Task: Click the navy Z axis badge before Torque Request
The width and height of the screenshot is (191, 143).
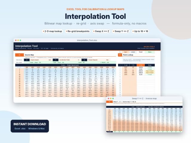Action: pyautogui.click(x=84, y=60)
